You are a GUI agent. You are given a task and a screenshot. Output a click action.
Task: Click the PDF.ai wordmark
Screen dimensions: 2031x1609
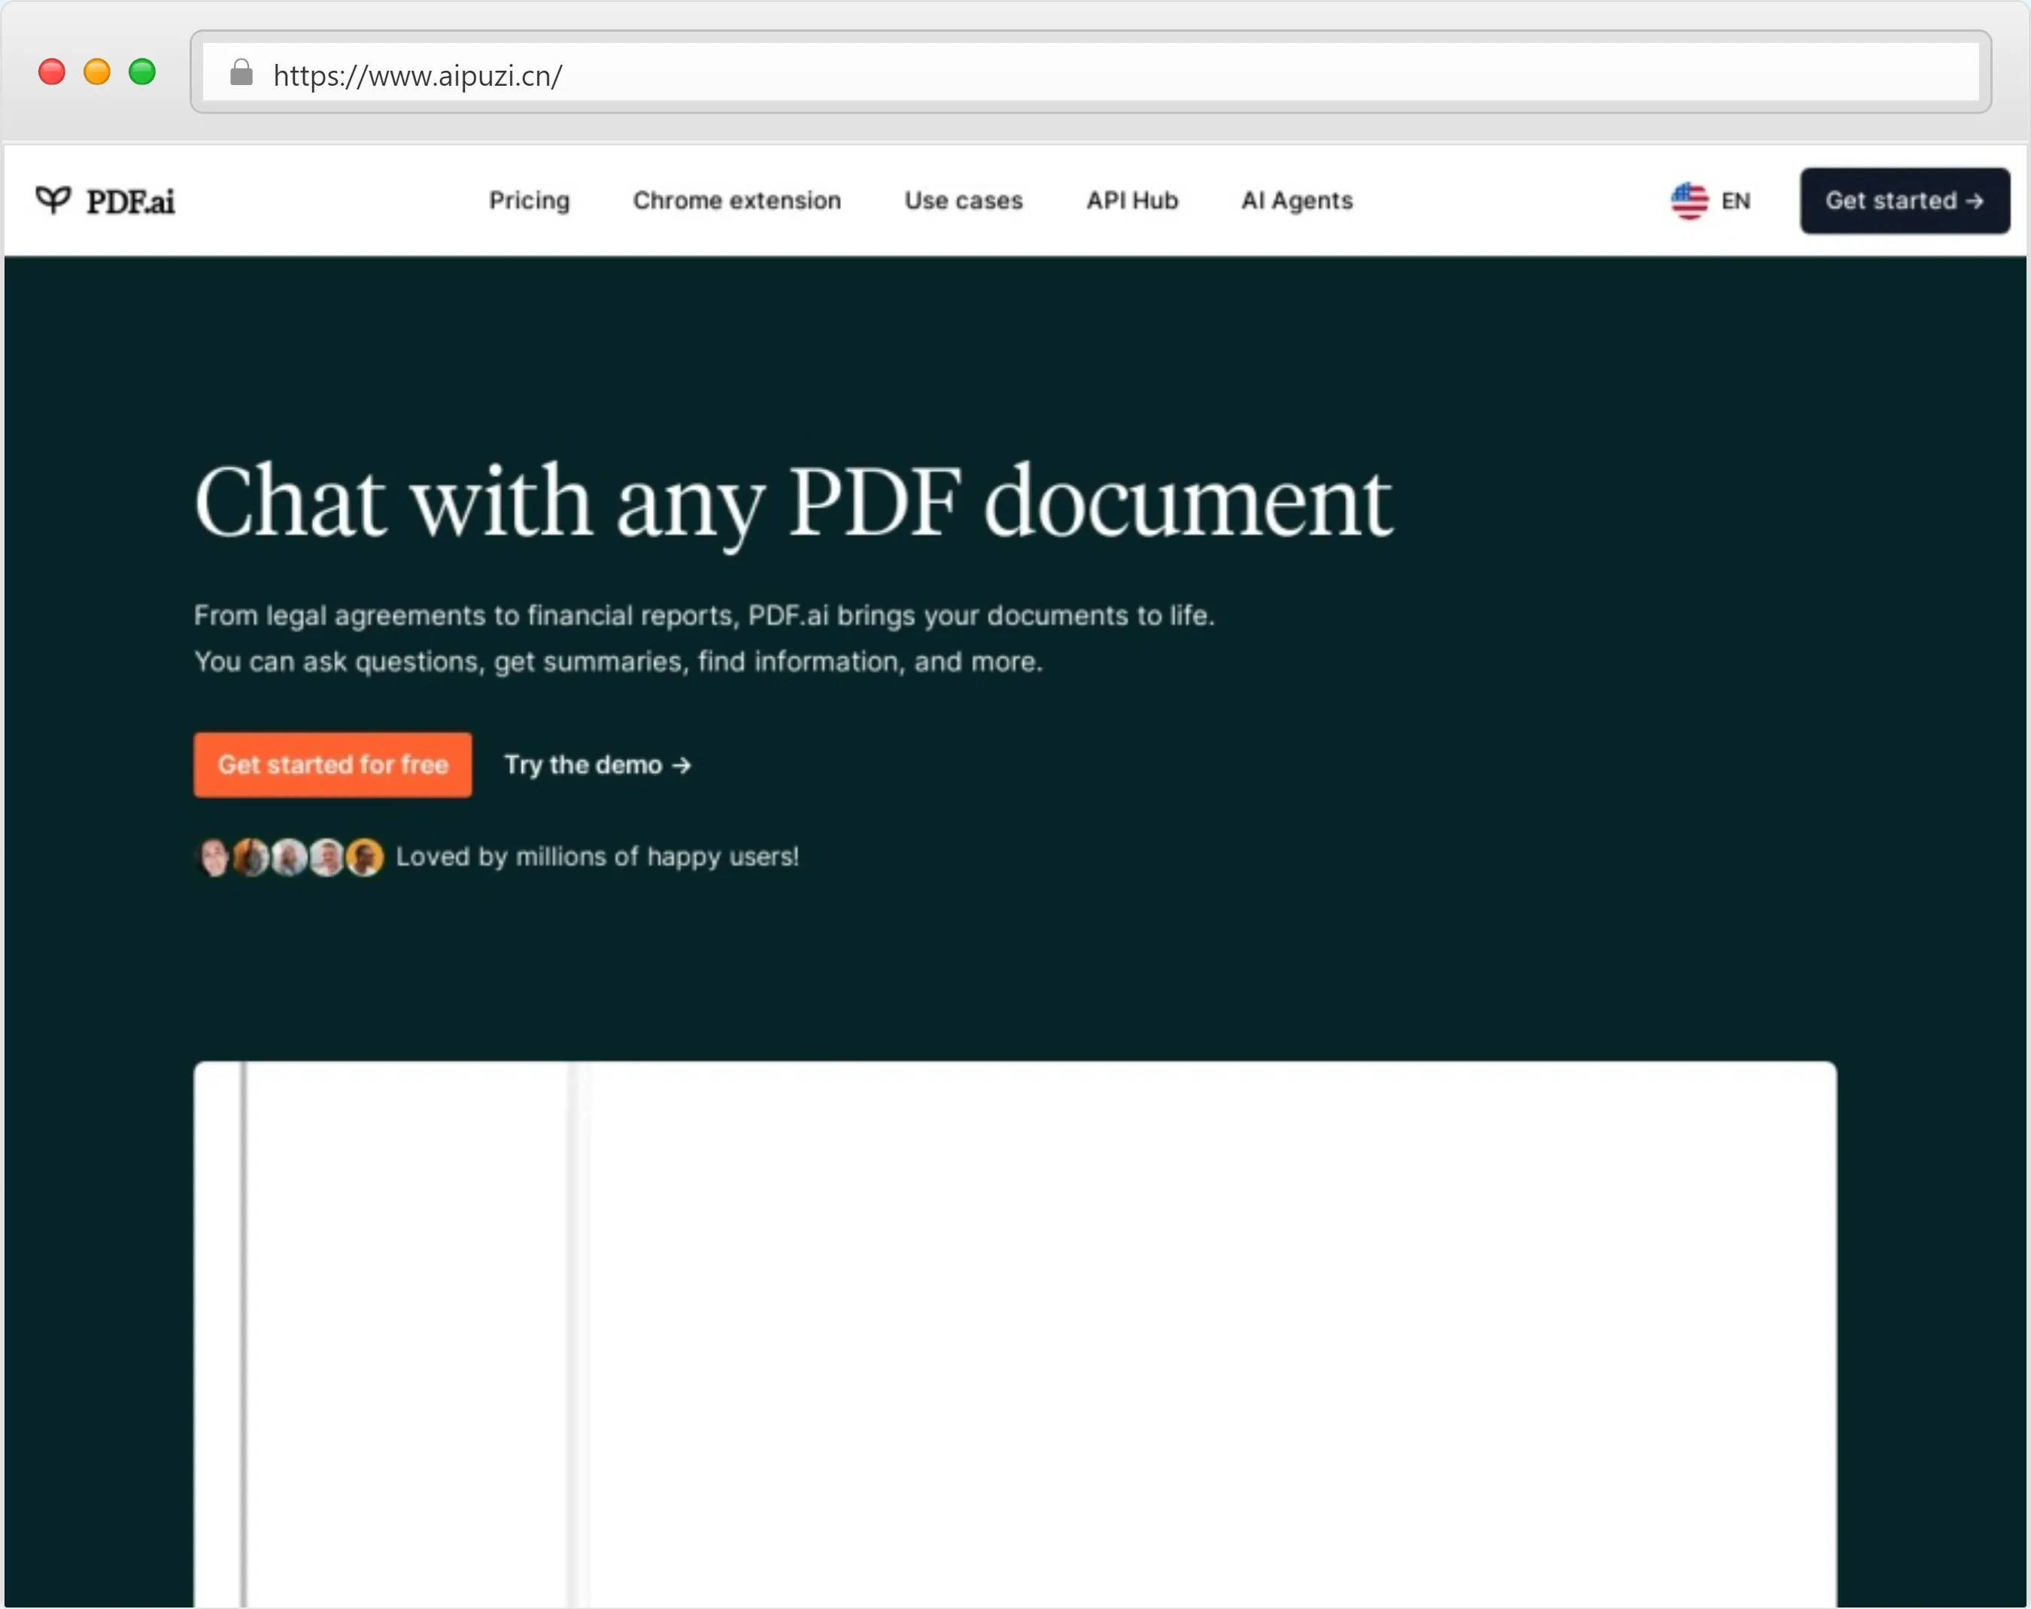pyautogui.click(x=130, y=202)
